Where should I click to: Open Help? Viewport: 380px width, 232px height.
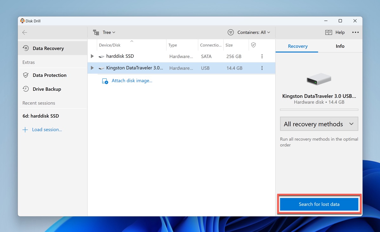(340, 32)
